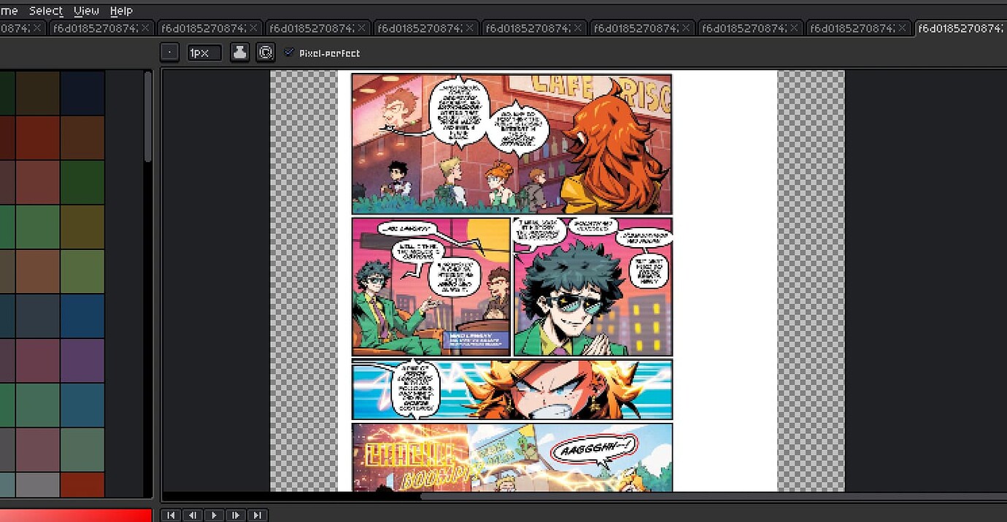Advance to the next frame
This screenshot has width=1007, height=522.
pos(236,515)
